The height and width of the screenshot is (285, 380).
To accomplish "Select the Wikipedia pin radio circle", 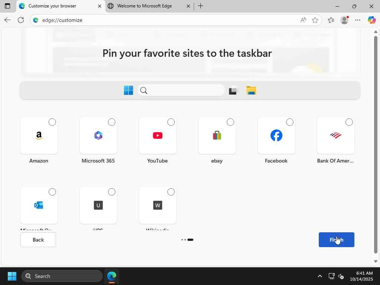I will (171, 192).
